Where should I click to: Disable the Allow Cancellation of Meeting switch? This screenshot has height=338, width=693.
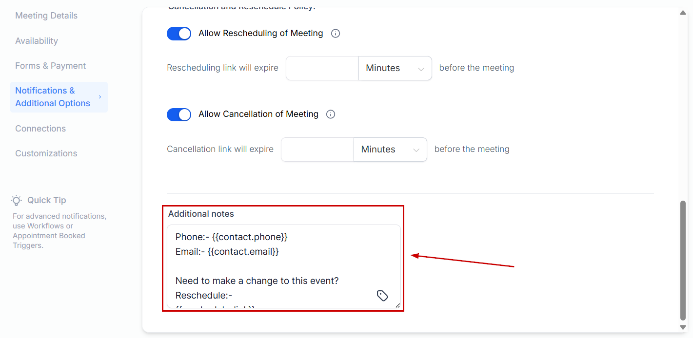pyautogui.click(x=179, y=114)
